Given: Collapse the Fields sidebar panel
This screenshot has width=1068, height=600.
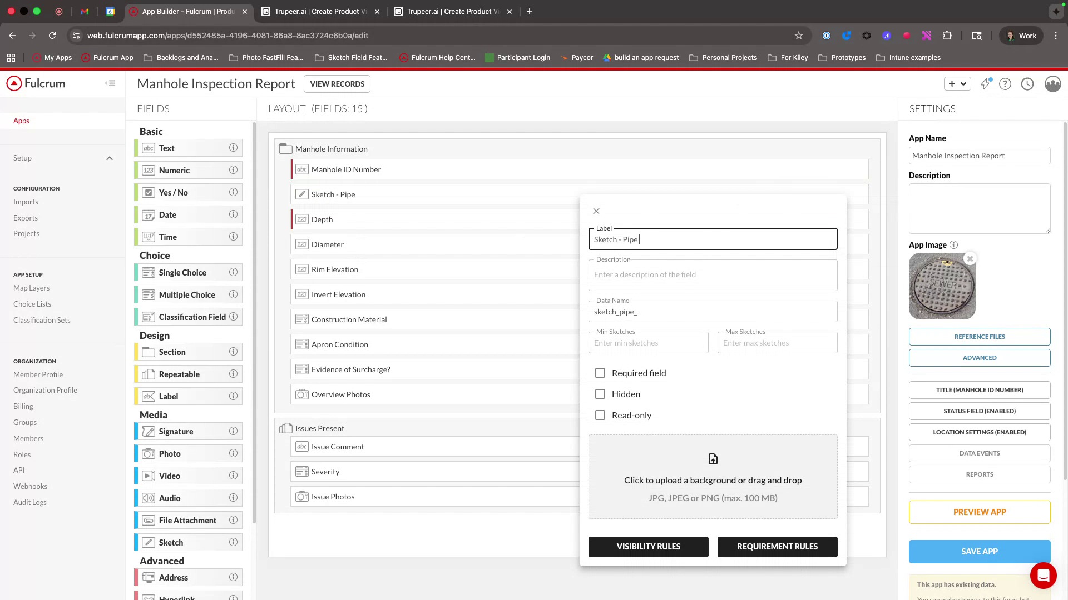Looking at the screenshot, I should (x=110, y=83).
